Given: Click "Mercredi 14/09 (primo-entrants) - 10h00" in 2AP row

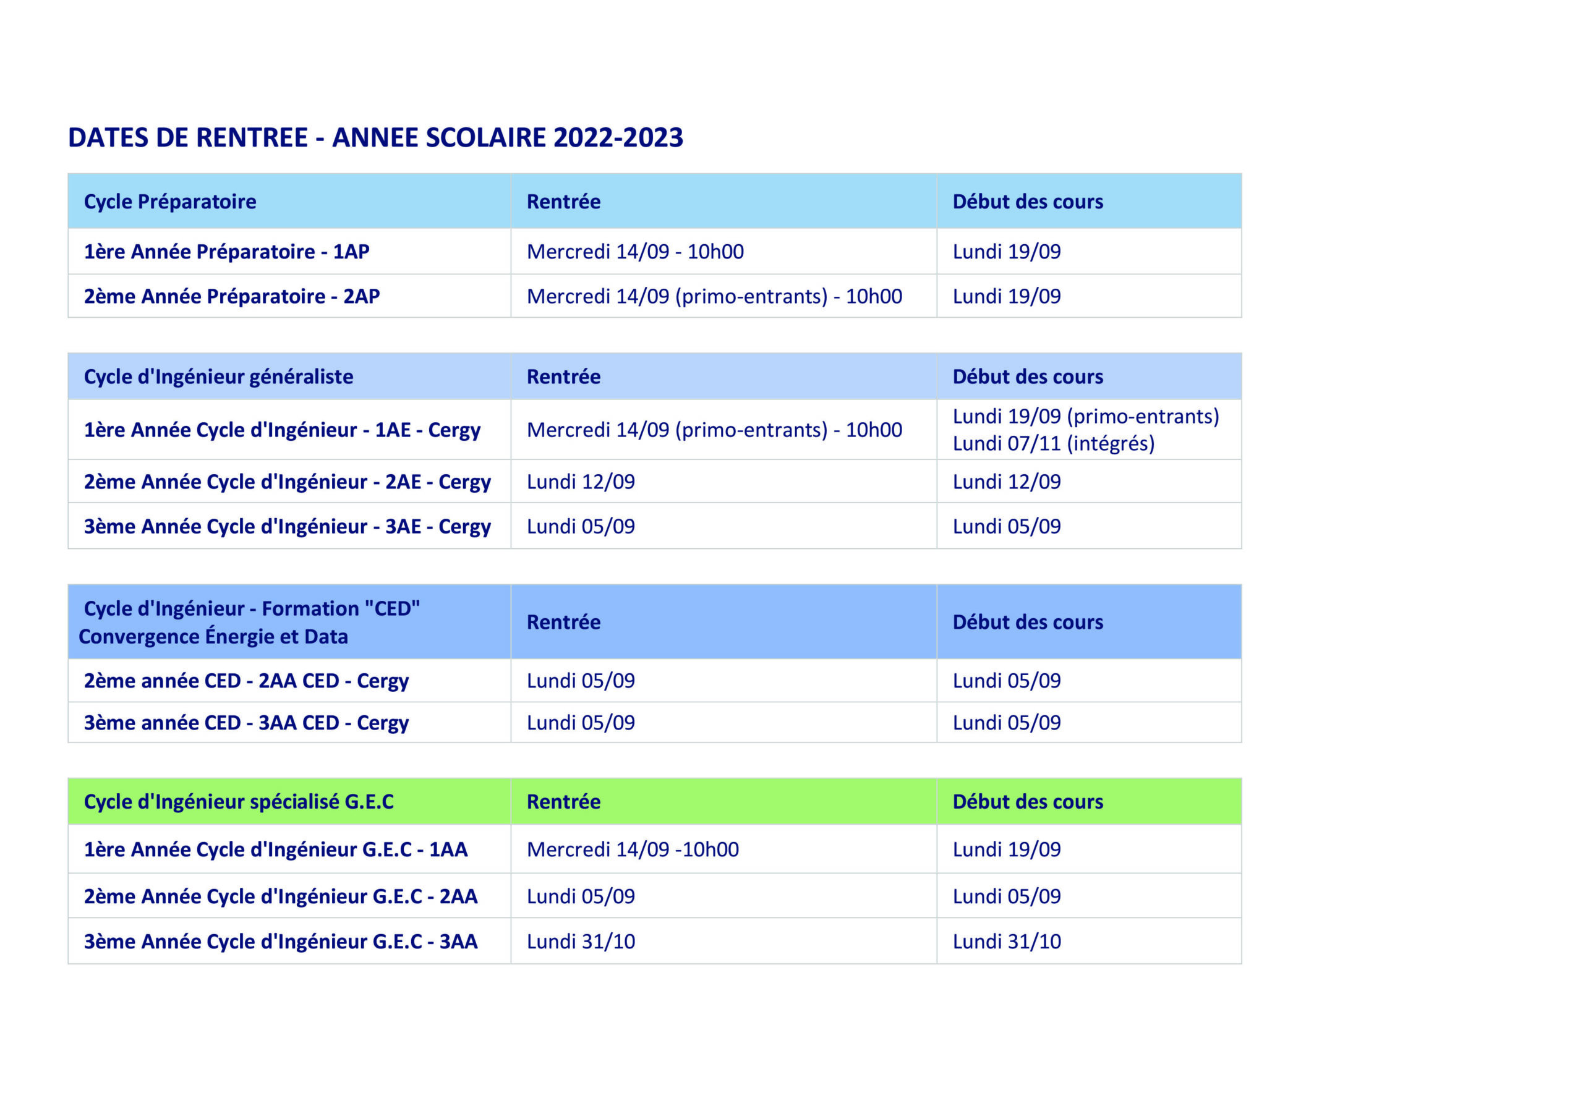Looking at the screenshot, I should point(714,297).
